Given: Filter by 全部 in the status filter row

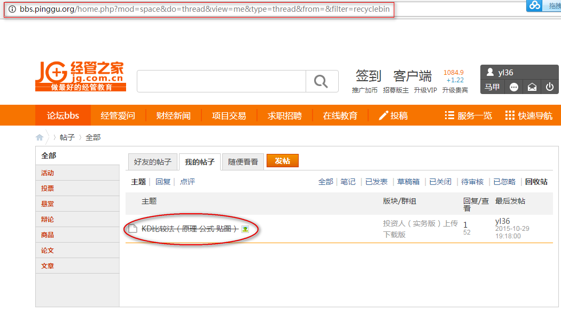Looking at the screenshot, I should coord(325,182).
